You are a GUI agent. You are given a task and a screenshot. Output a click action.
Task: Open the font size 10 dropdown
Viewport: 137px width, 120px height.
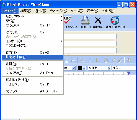click(74, 68)
